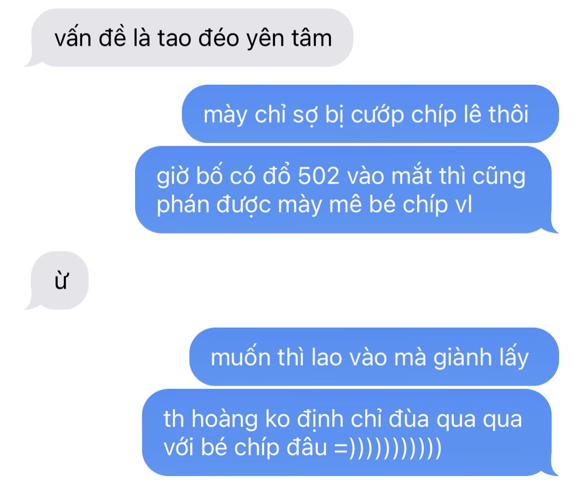Click the tail of the last blue bubble
The image size is (583, 487).
tap(553, 471)
